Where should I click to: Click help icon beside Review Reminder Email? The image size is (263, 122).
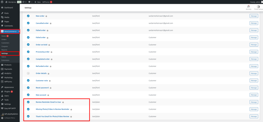click(x=63, y=102)
